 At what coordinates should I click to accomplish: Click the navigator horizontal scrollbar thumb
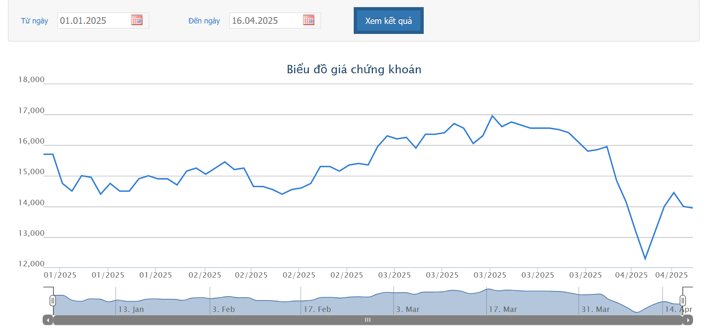(368, 320)
